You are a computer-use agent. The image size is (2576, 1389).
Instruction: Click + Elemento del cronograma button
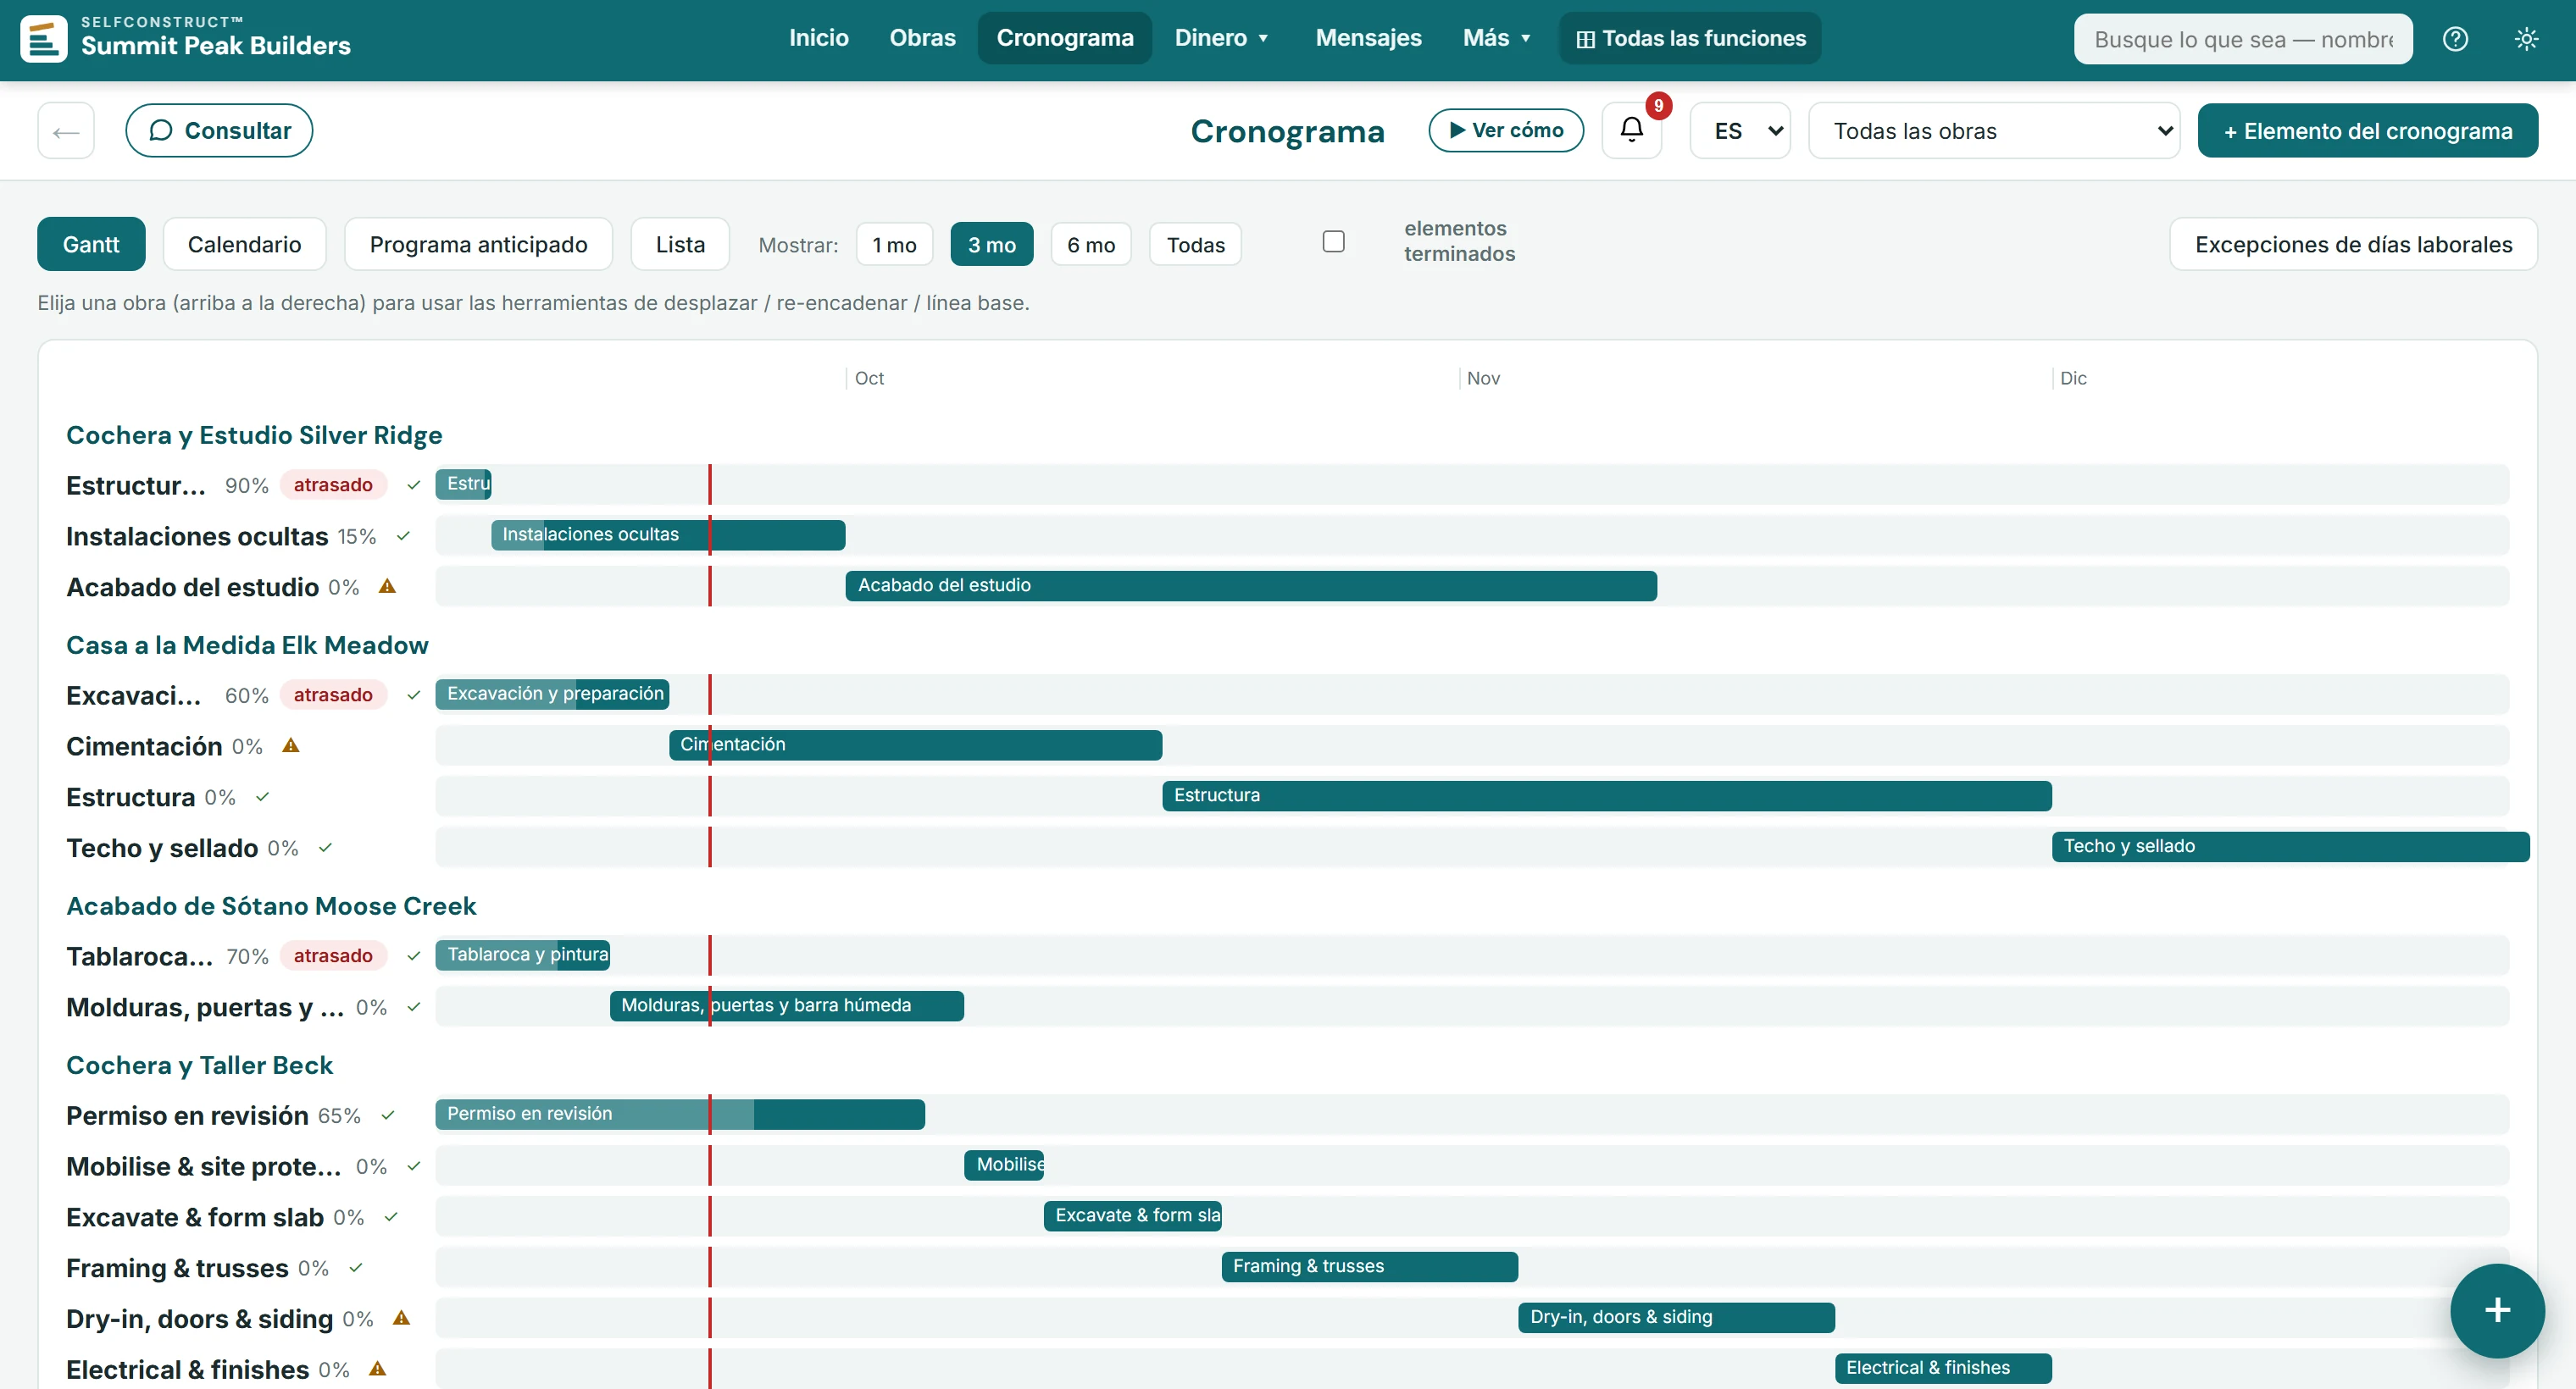[2367, 131]
